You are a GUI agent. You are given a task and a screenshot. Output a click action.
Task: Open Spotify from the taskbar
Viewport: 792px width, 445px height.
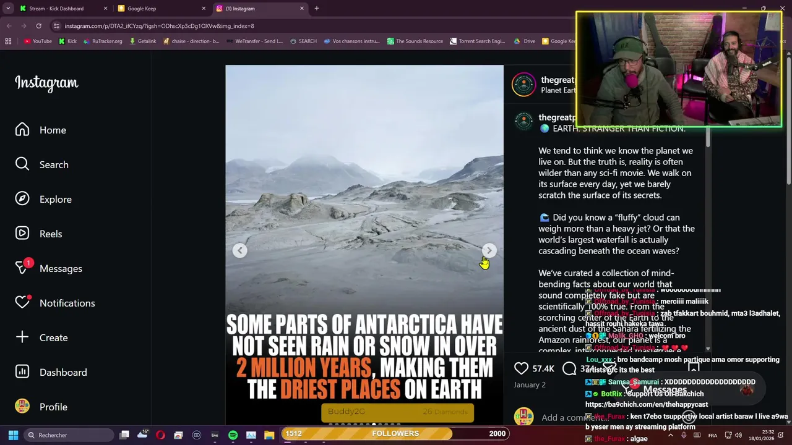tap(233, 435)
